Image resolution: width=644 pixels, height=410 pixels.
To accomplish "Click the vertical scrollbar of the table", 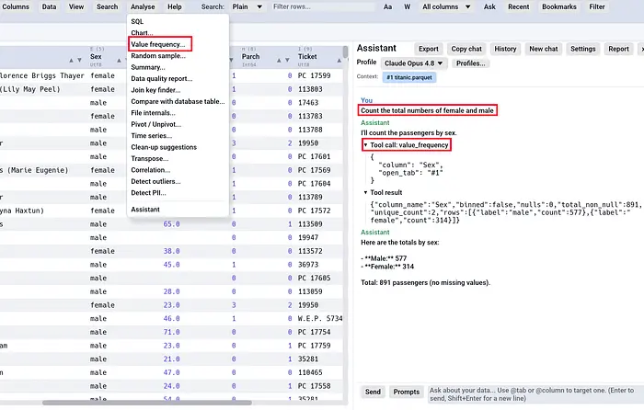I will [345, 52].
